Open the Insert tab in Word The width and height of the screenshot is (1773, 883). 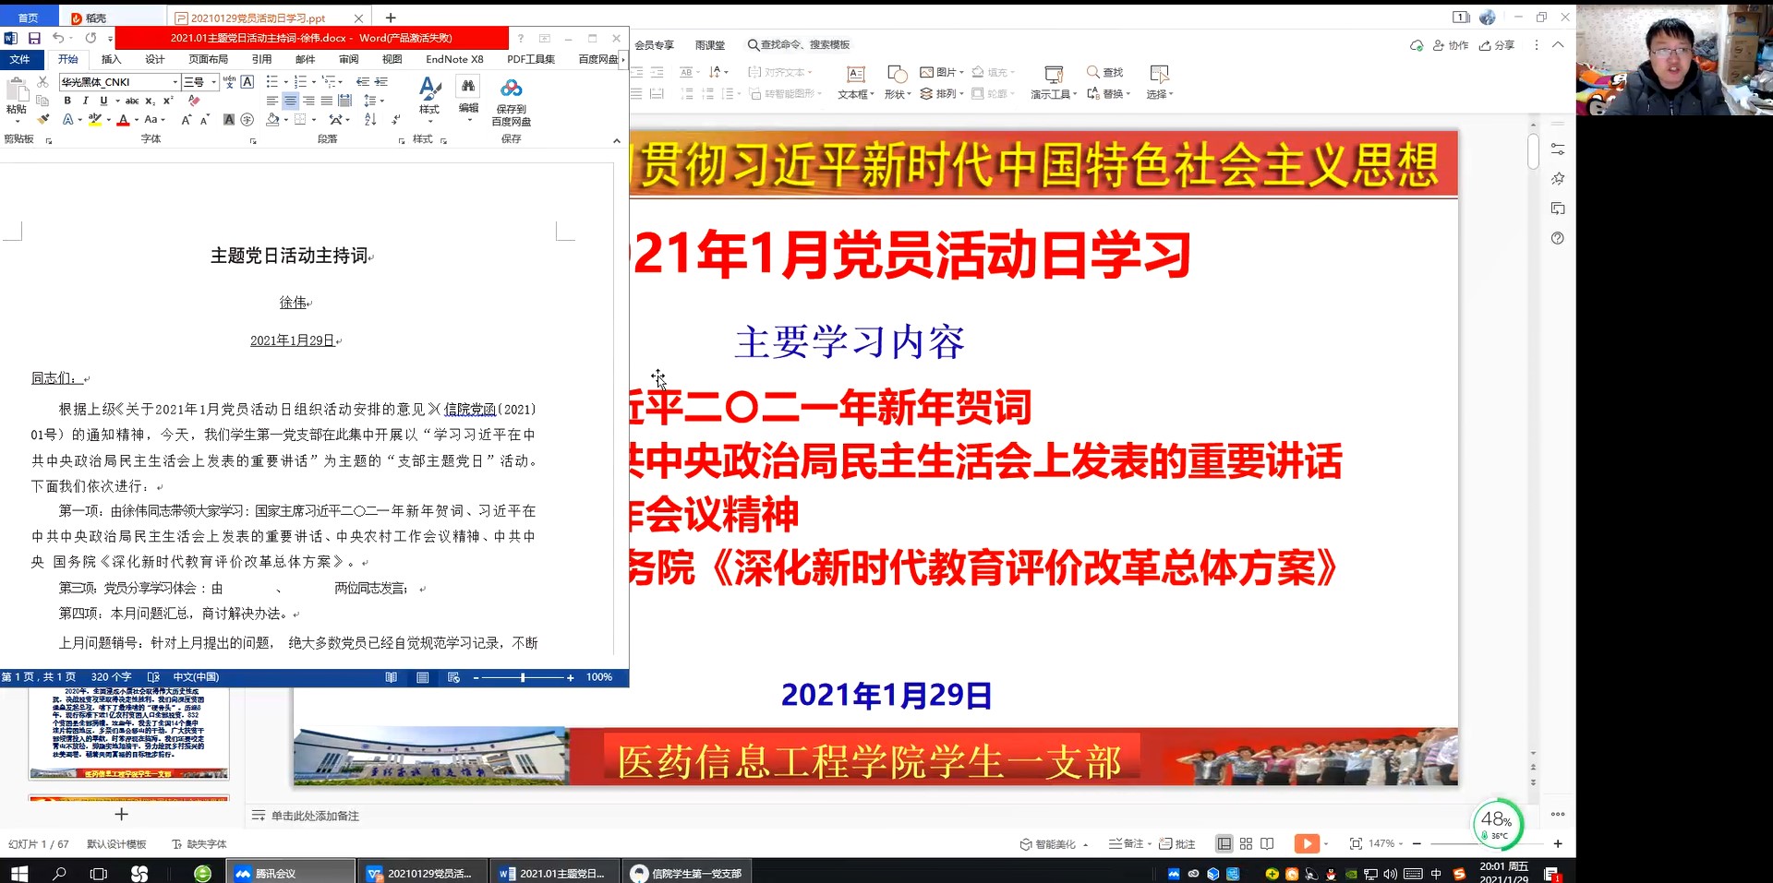pyautogui.click(x=111, y=59)
